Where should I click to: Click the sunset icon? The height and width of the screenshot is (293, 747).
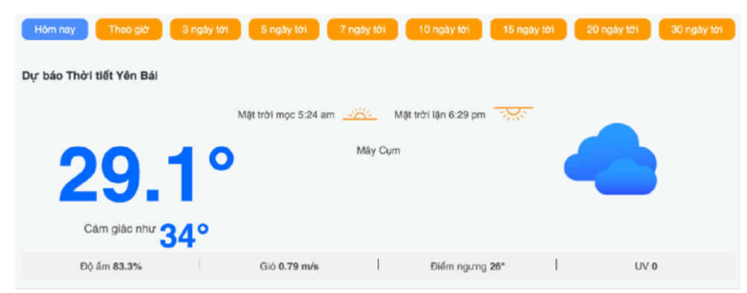513,113
